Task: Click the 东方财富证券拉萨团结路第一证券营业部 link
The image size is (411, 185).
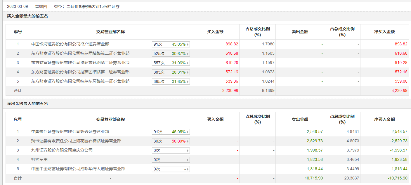Action: coord(80,72)
